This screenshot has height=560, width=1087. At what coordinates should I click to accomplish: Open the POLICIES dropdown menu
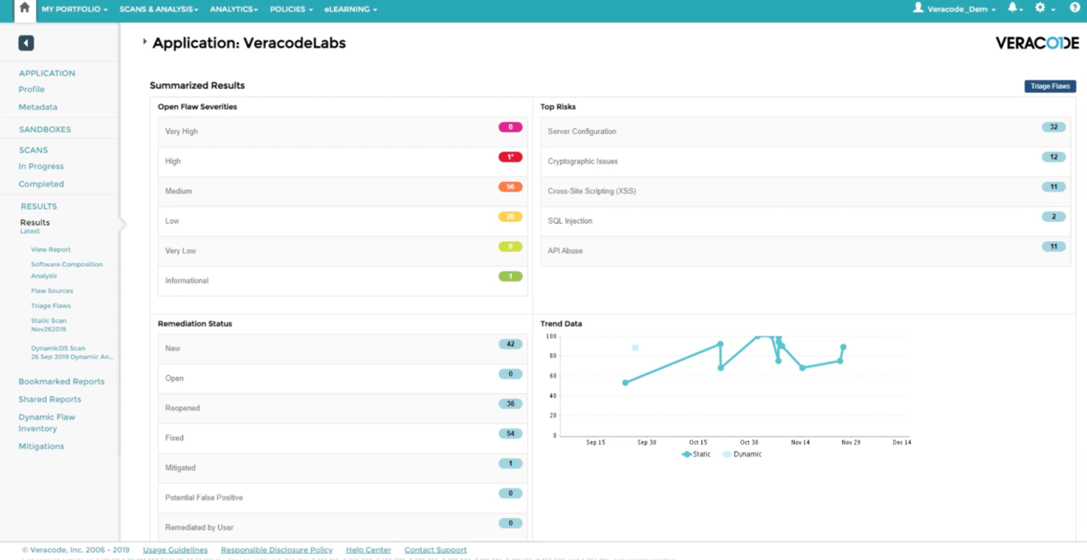coord(290,10)
